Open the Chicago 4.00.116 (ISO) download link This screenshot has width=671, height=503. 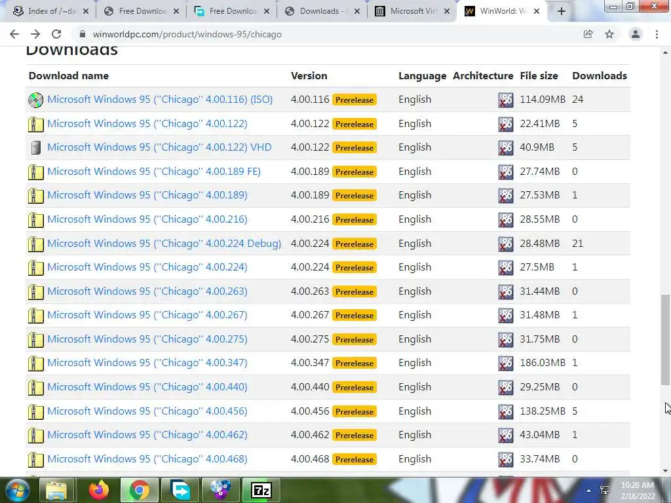[x=160, y=100]
